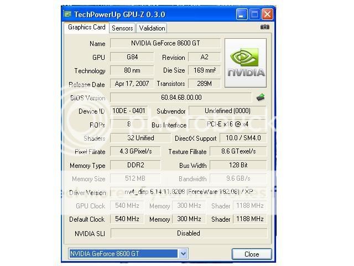Click the Pixel Fillrate value 4.3 GPixel/s
The width and height of the screenshot is (354, 266).
tap(136, 151)
